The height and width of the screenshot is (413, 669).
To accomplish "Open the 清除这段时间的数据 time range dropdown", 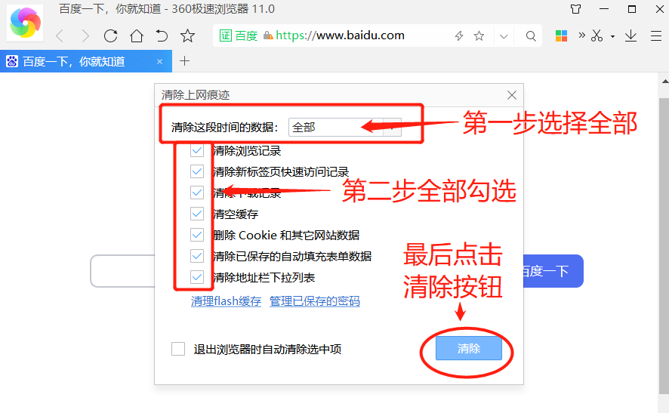I will (344, 128).
